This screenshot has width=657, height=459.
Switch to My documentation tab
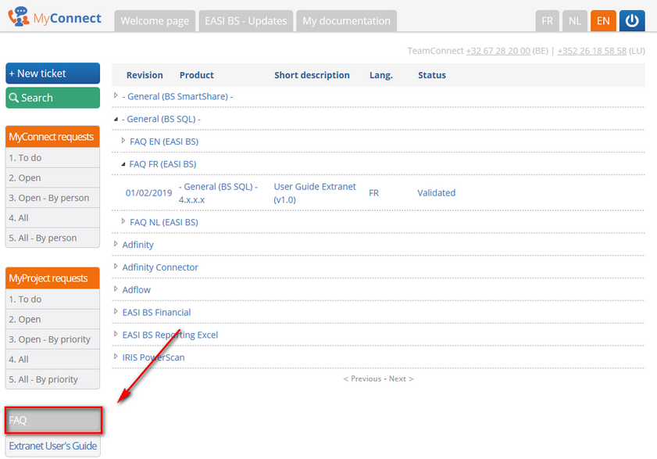[x=346, y=21]
